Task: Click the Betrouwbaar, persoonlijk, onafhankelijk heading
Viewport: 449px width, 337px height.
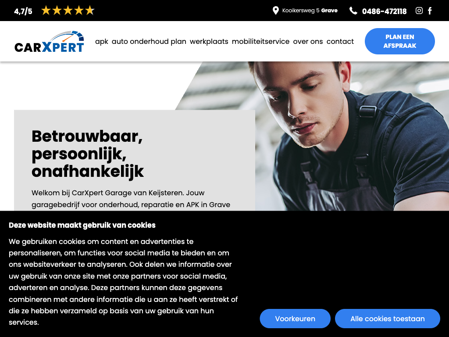Action: pos(88,154)
